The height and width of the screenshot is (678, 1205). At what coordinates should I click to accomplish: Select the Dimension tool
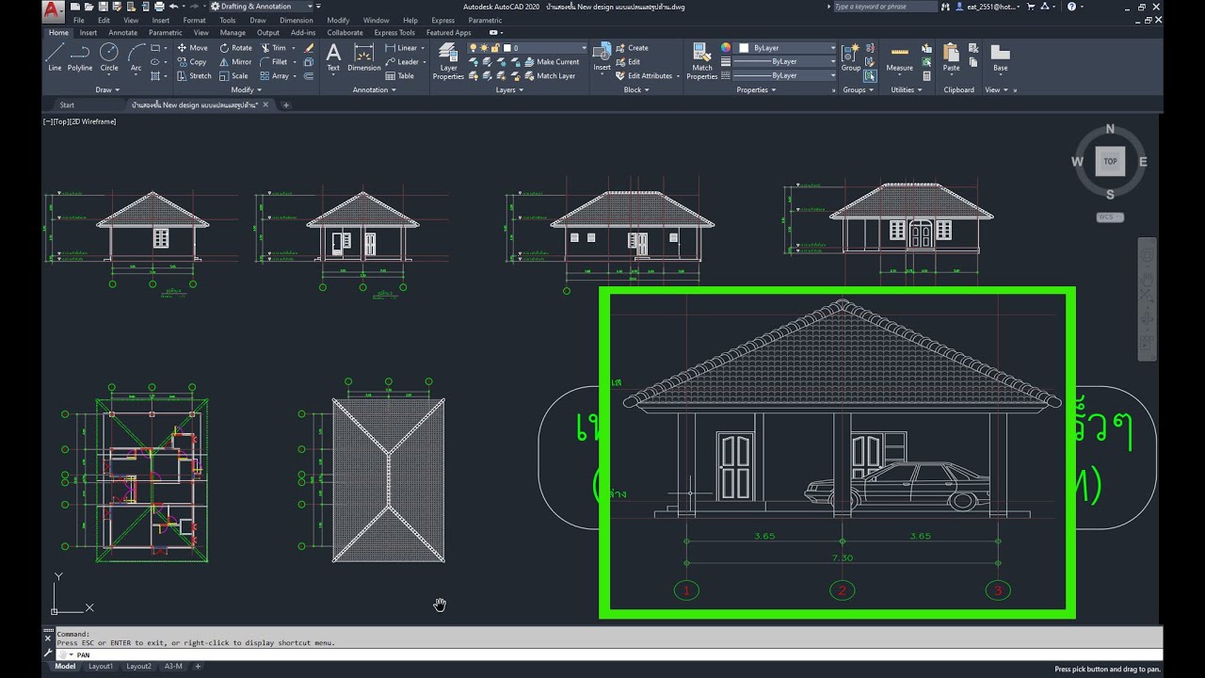click(364, 57)
